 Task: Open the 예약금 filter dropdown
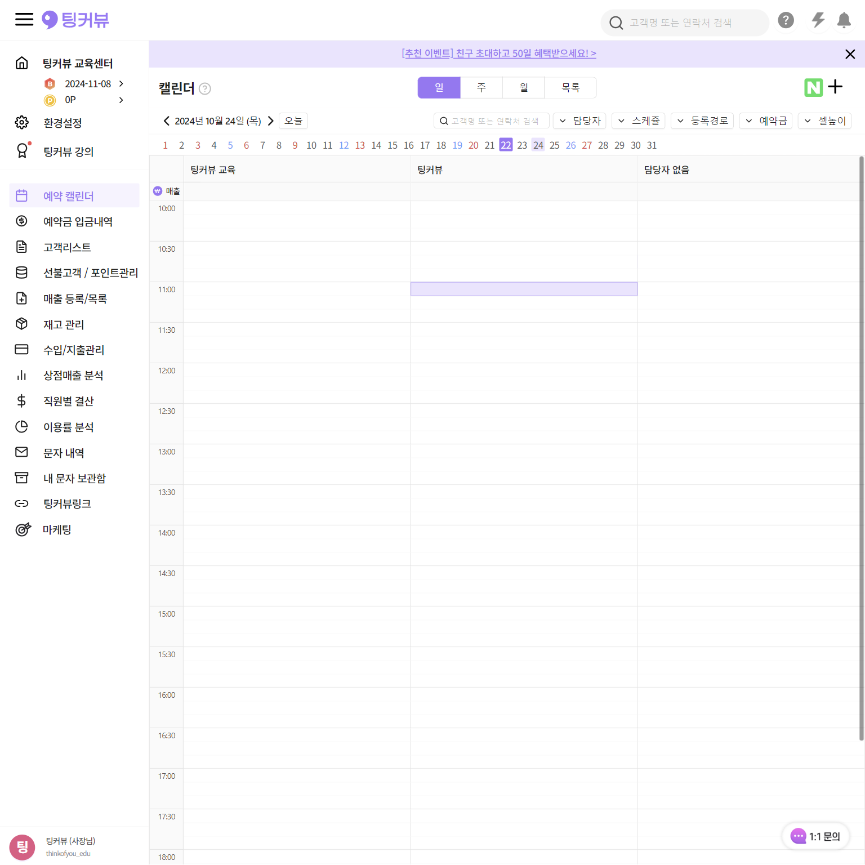766,121
